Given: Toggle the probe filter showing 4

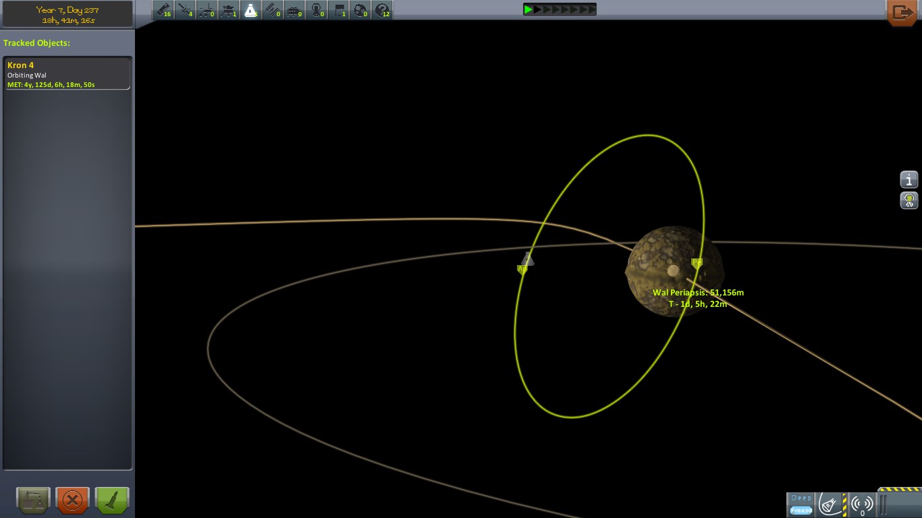Looking at the screenshot, I should click(x=185, y=10).
